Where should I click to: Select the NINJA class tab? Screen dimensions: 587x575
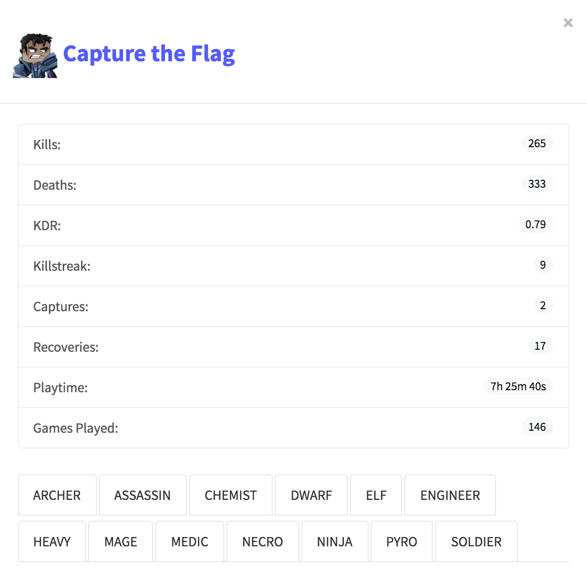click(335, 542)
